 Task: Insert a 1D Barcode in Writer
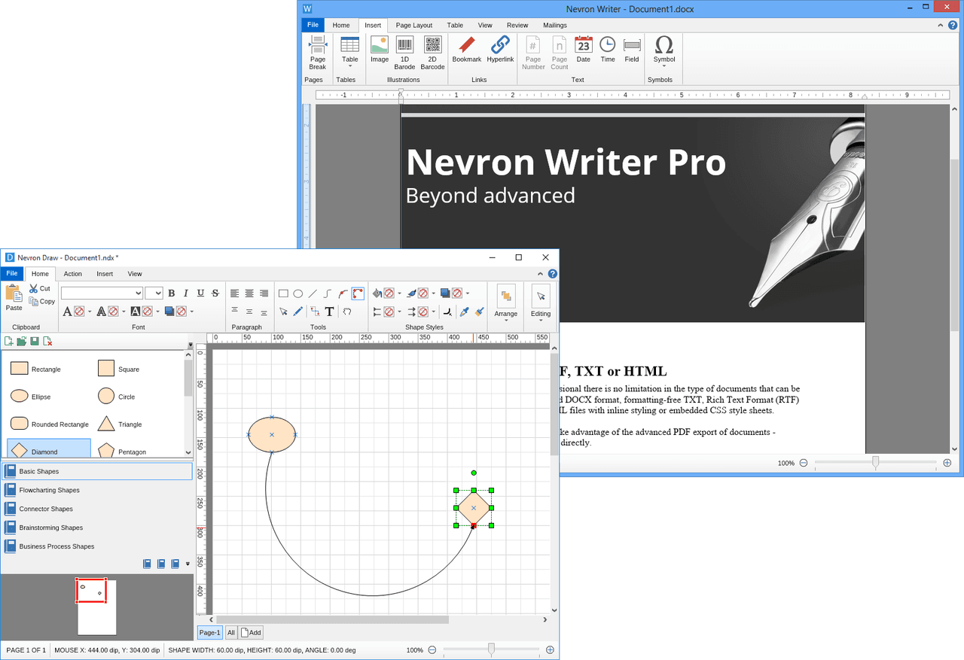[x=404, y=52]
